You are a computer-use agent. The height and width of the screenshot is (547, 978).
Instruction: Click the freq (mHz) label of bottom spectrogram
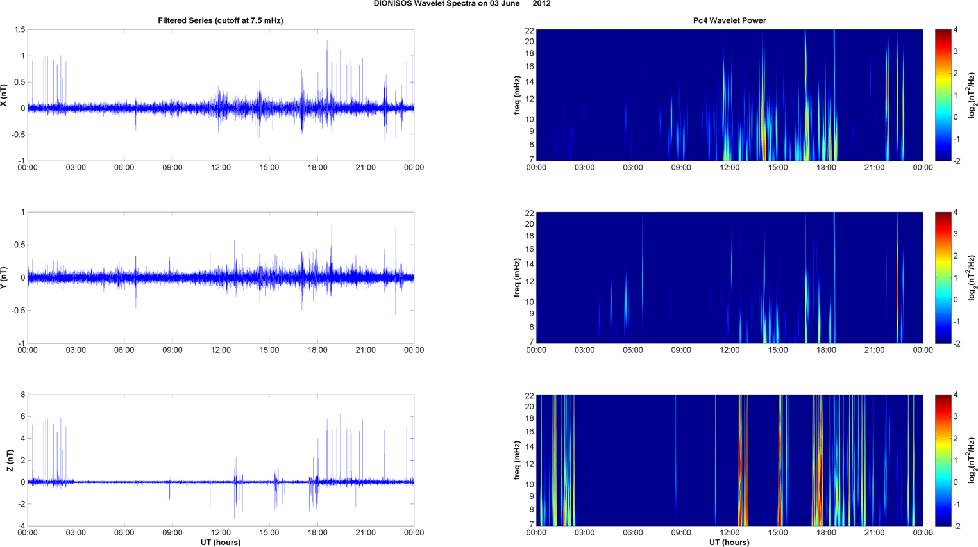[517, 461]
